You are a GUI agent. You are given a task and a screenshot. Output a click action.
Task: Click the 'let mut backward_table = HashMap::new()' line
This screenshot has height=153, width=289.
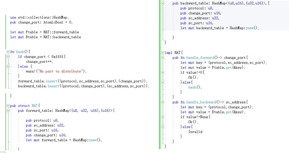tap(220, 28)
